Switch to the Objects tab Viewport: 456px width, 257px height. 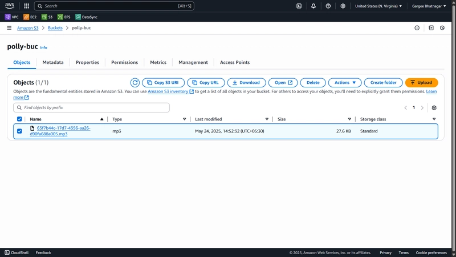tap(22, 62)
